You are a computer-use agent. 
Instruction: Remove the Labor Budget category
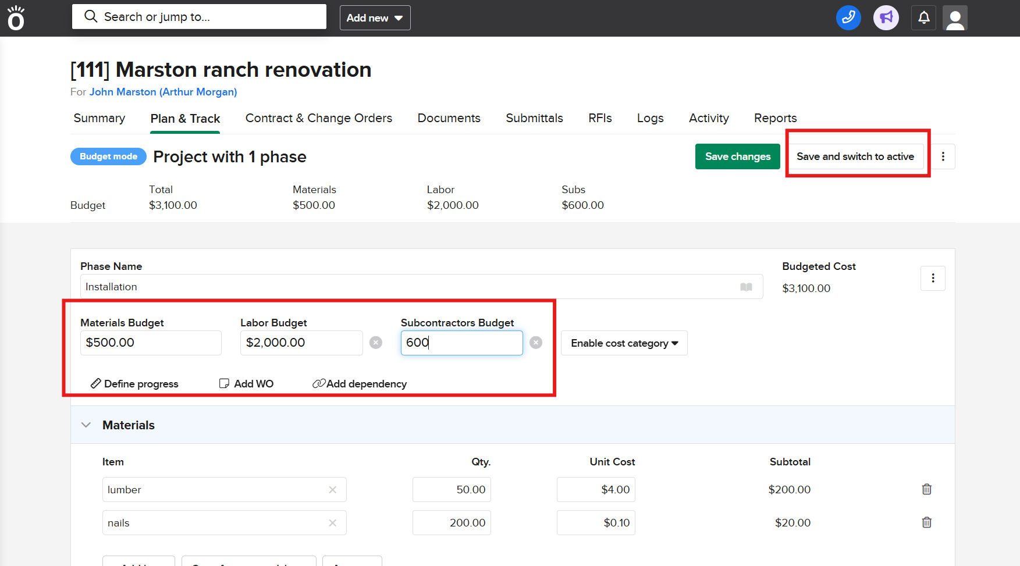click(x=376, y=343)
